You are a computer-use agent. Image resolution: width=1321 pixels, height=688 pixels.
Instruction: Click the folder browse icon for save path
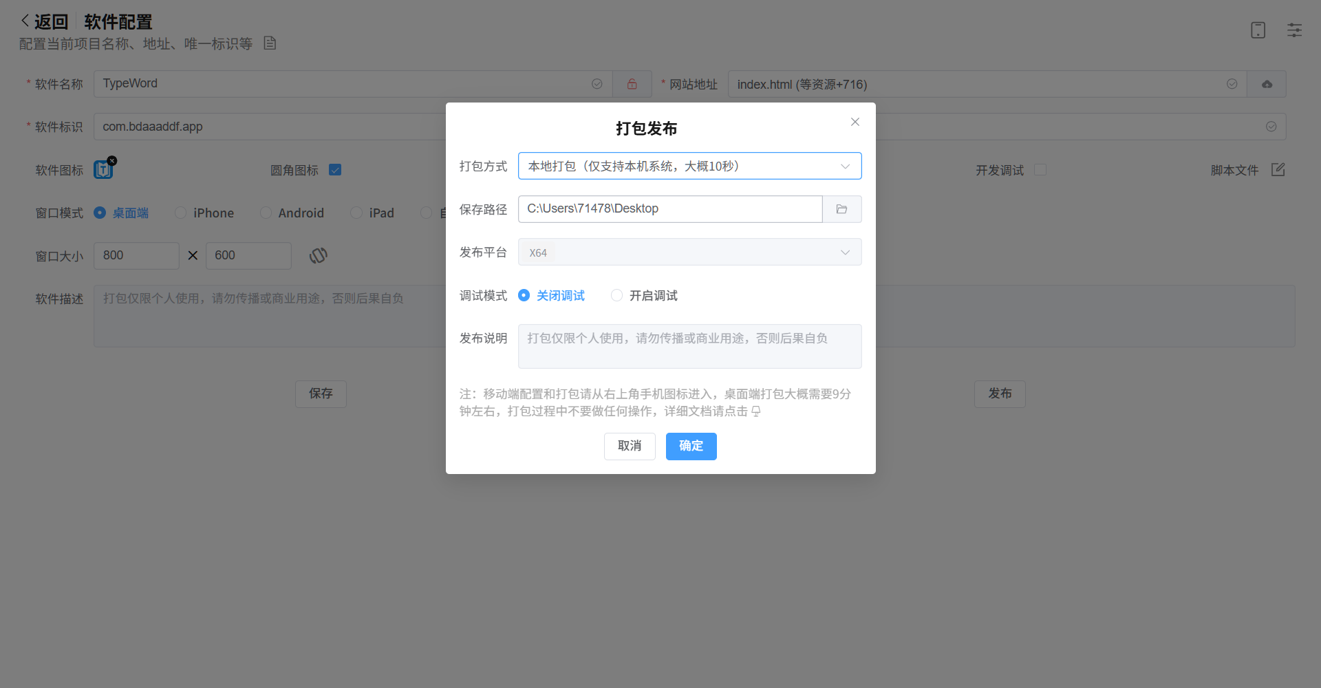tap(841, 209)
